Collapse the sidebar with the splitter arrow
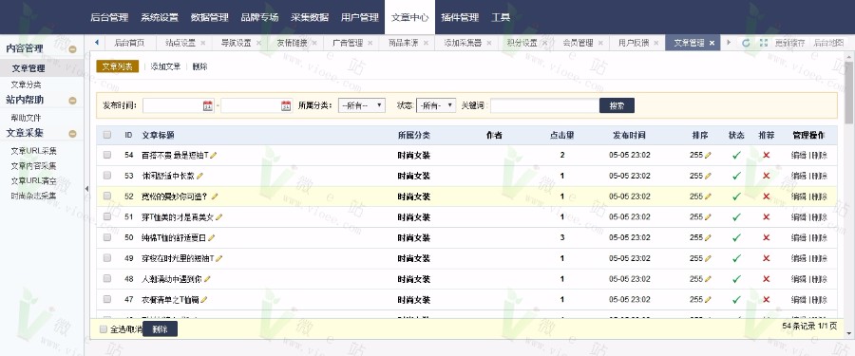Screen dimensions: 855x356 [x=86, y=188]
